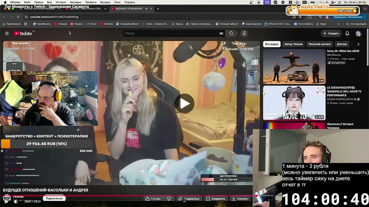Select the Все видео filter chip
The width and height of the screenshot is (369, 207).
tap(272, 44)
